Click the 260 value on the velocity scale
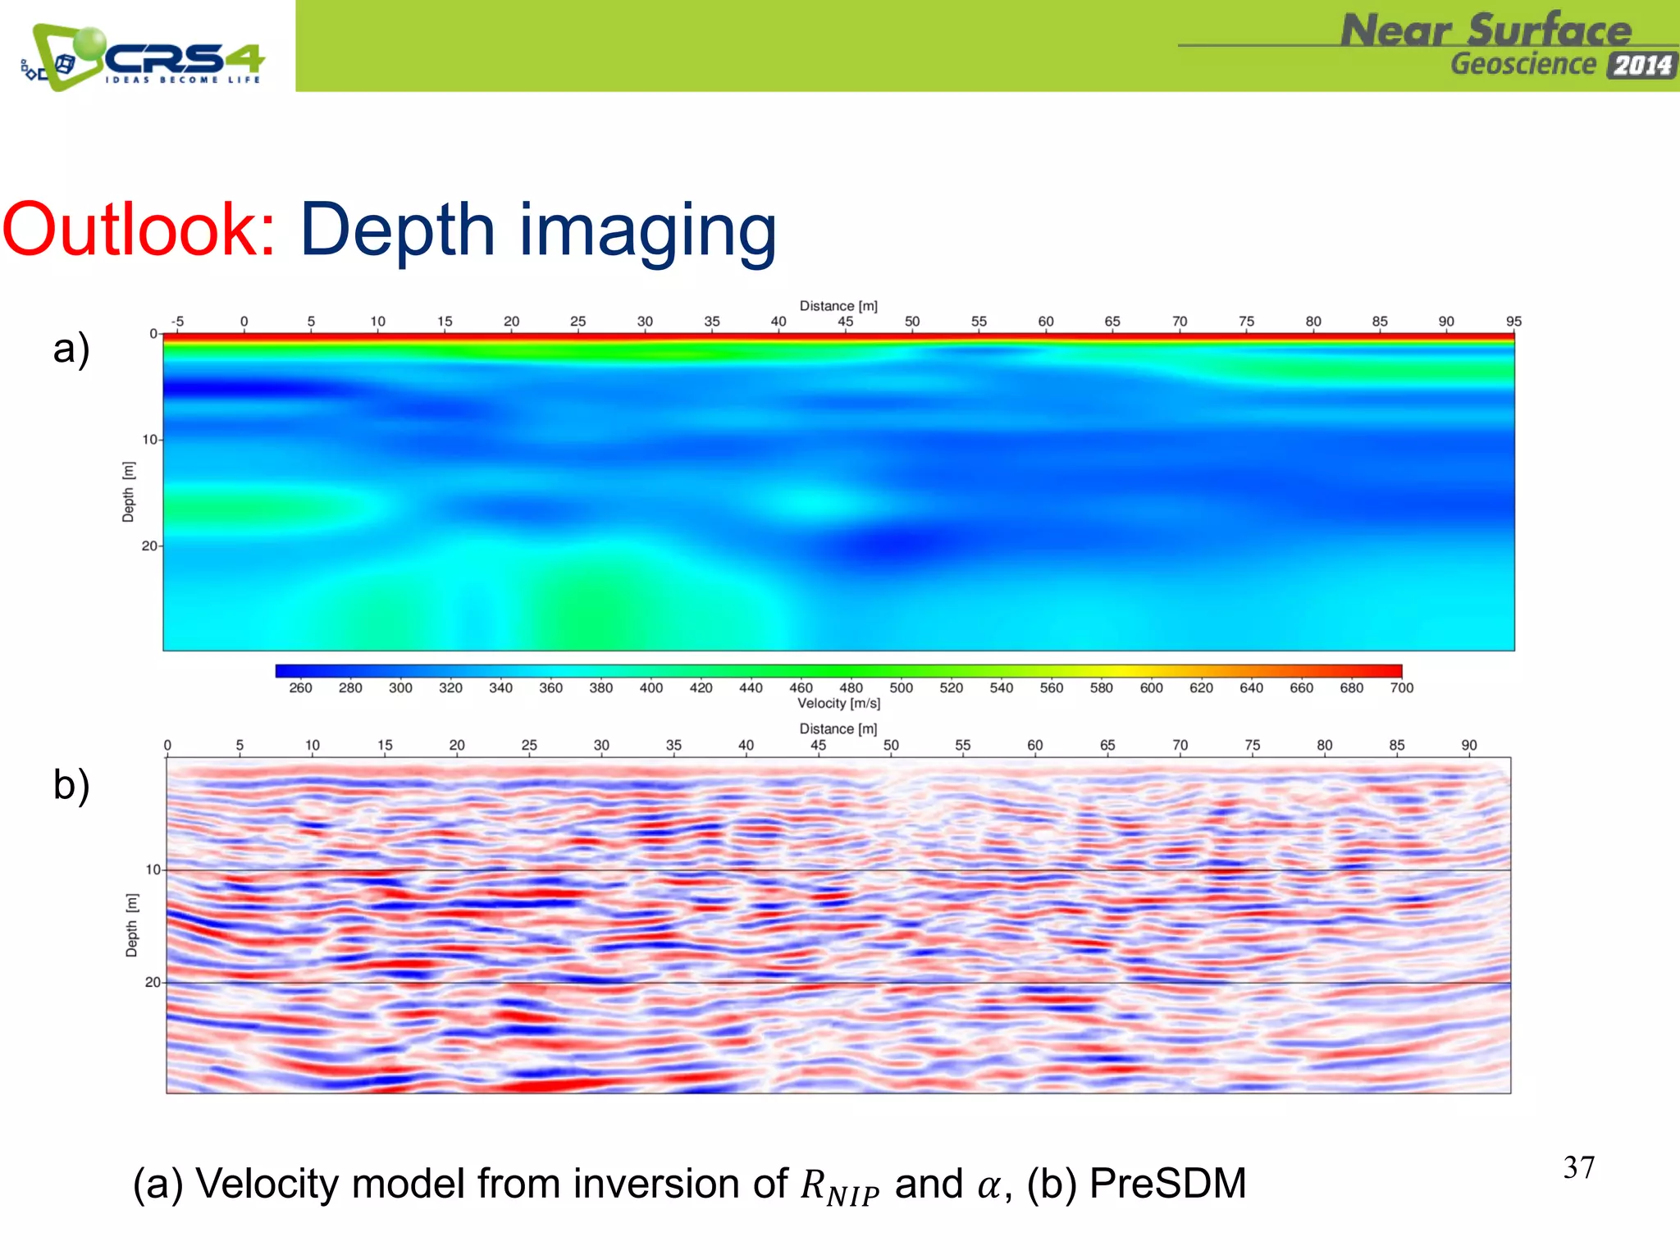Viewport: 1680px width, 1260px height. coord(300,688)
